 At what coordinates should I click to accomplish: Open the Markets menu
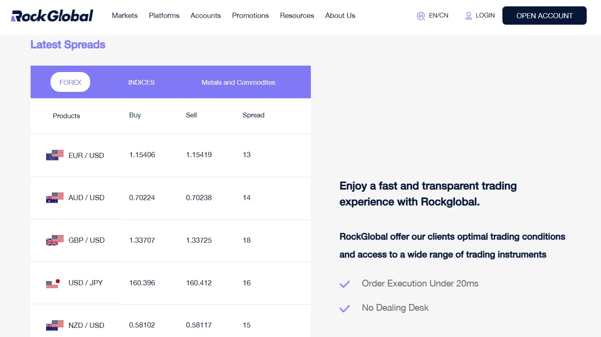pos(125,16)
